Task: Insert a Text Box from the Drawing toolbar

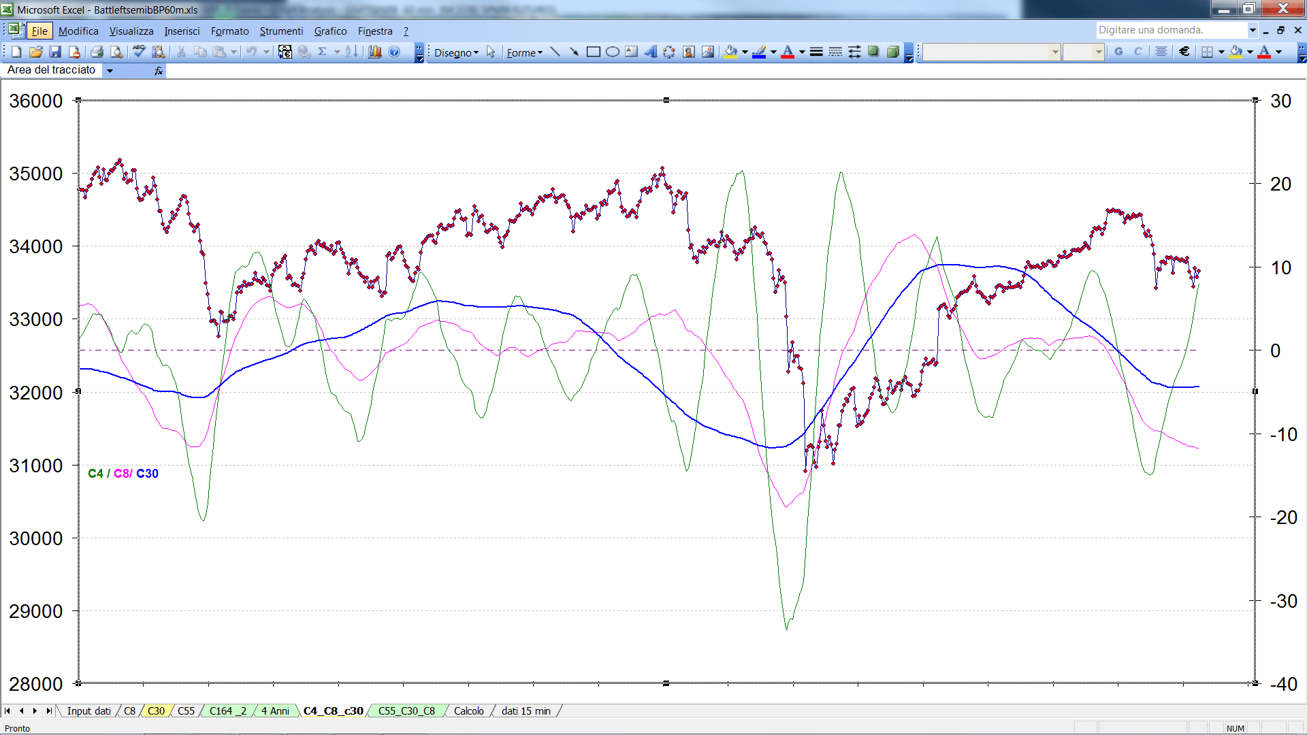Action: click(x=632, y=52)
